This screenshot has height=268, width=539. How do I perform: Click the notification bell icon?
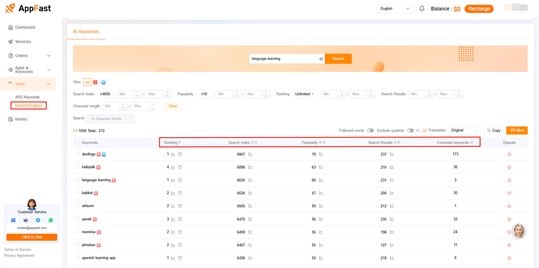pos(422,9)
